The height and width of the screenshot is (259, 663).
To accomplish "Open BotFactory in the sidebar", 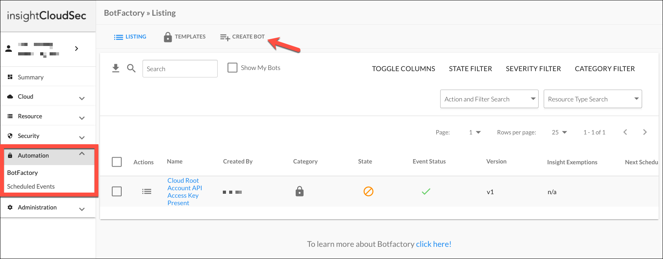I will pyautogui.click(x=22, y=173).
